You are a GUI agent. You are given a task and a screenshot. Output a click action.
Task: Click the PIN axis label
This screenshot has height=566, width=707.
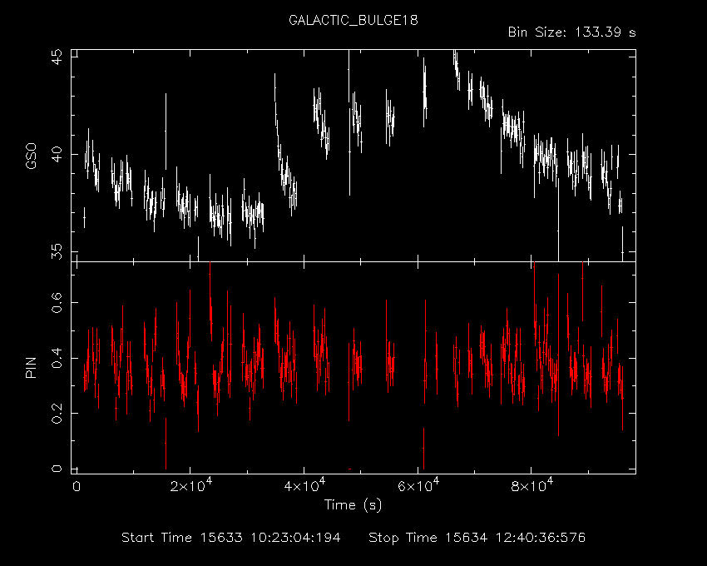coord(31,367)
